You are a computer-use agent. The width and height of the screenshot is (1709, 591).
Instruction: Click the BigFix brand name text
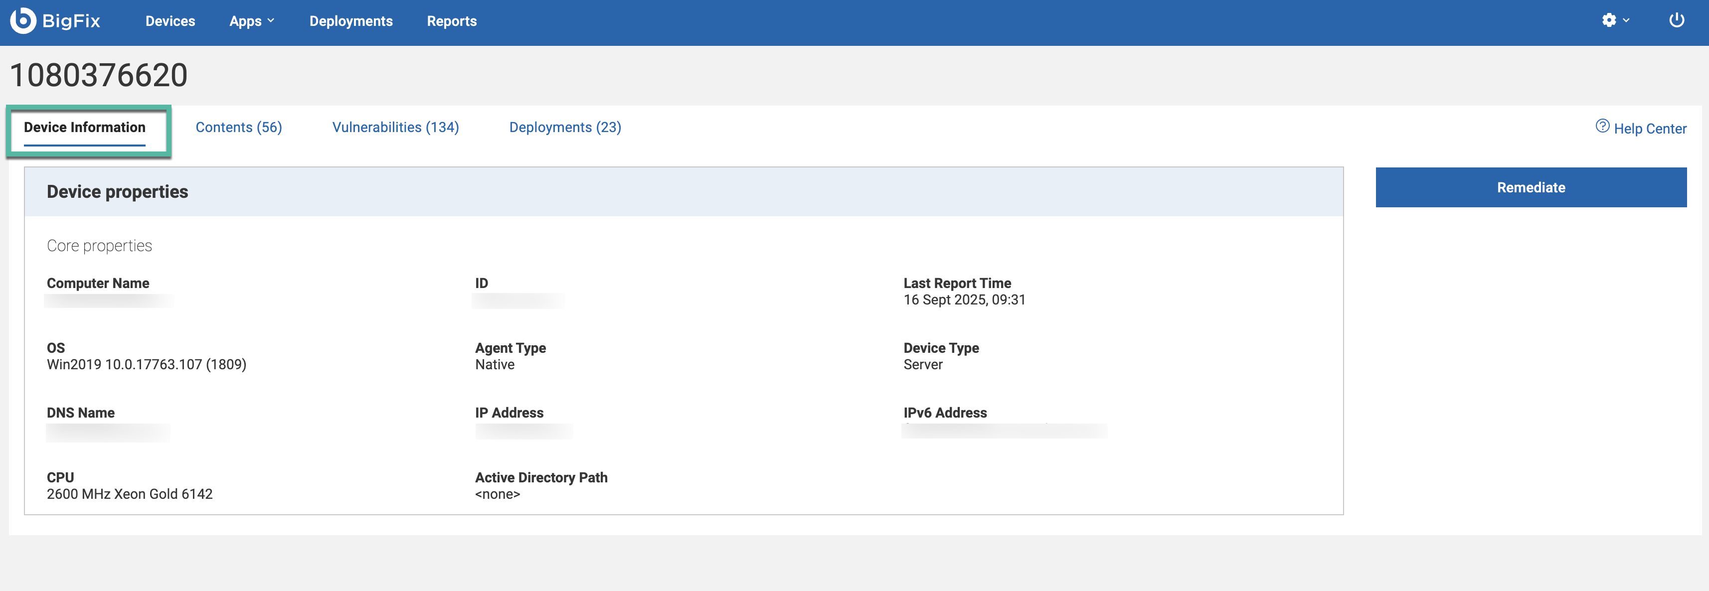pos(71,21)
